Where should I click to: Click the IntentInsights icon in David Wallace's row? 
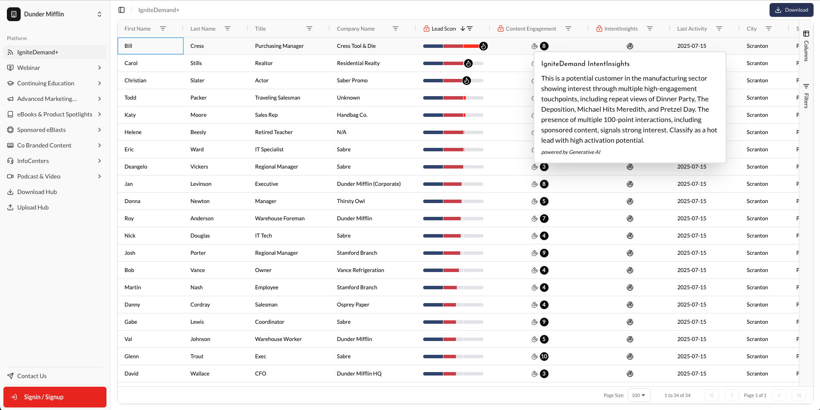coord(630,374)
